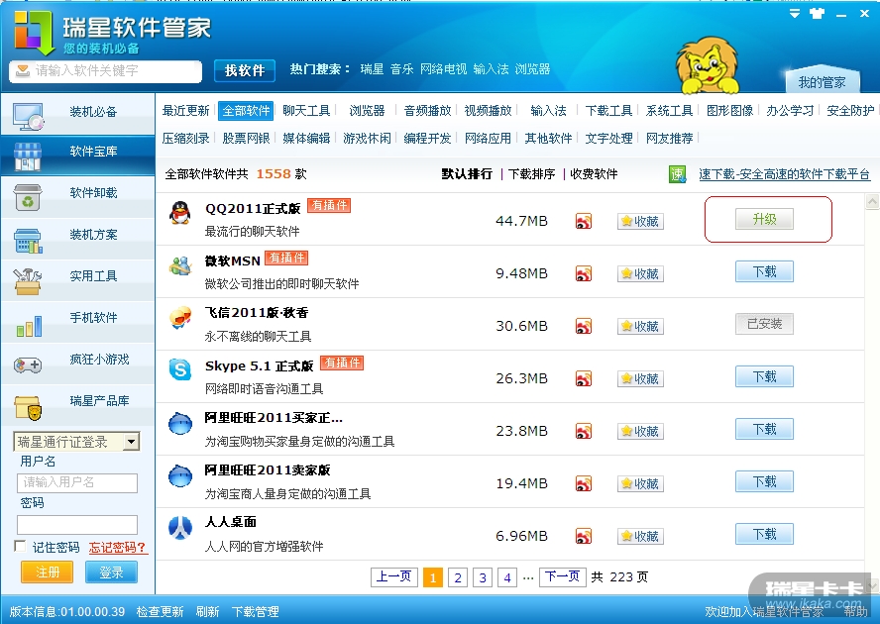880x624 pixels.
Task: Go to page 3 of results
Action: tap(483, 577)
